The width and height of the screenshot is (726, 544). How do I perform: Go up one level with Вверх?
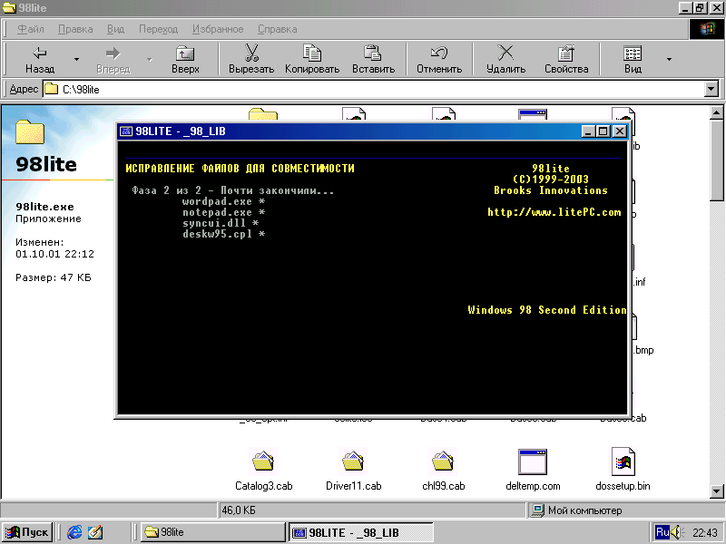pyautogui.click(x=185, y=59)
